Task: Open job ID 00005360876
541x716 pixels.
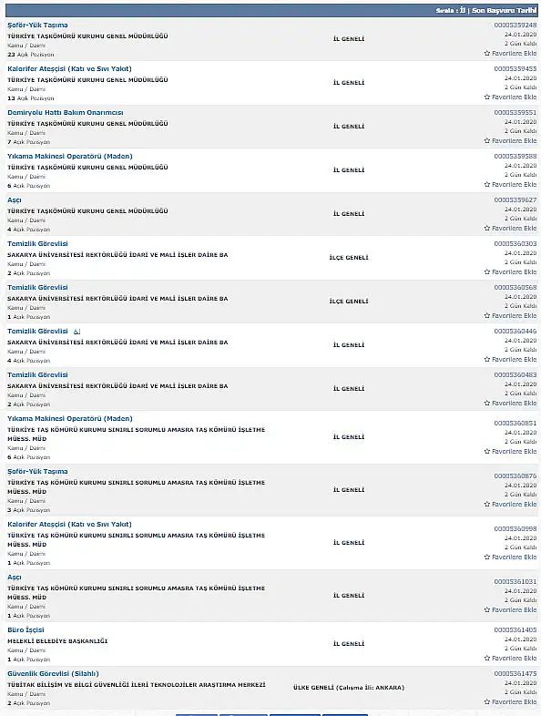Action: (515, 476)
